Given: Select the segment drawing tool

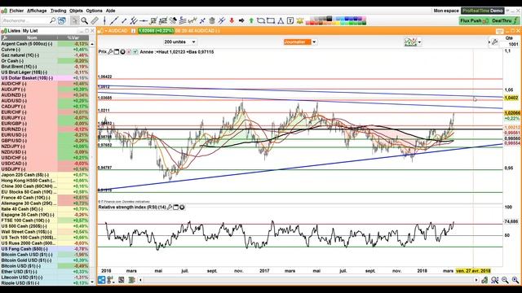Looking at the screenshot, I should tap(124, 20).
